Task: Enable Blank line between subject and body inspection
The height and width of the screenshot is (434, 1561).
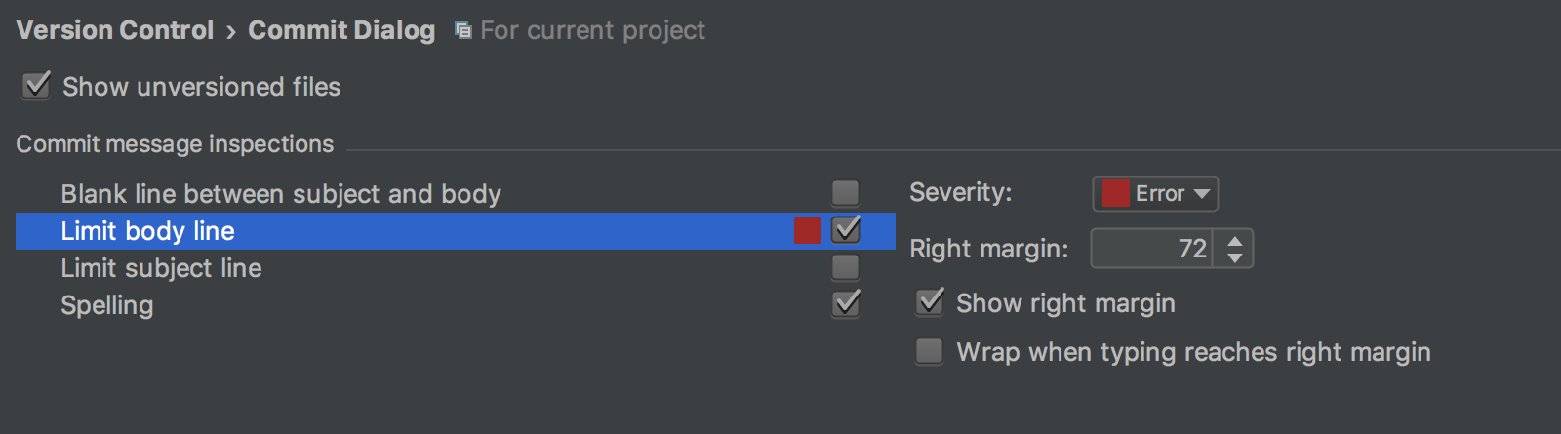Action: point(846,193)
